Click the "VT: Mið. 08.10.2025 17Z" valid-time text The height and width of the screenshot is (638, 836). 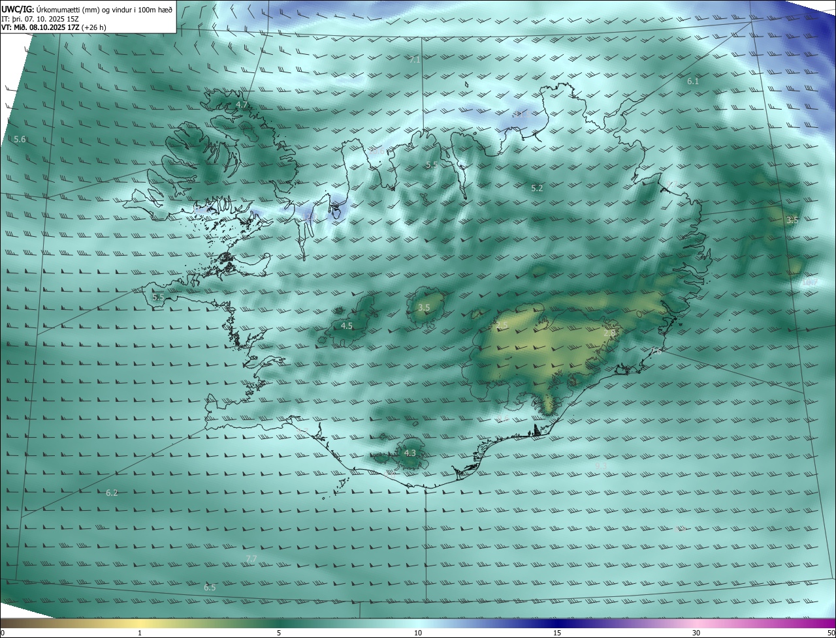[40, 27]
